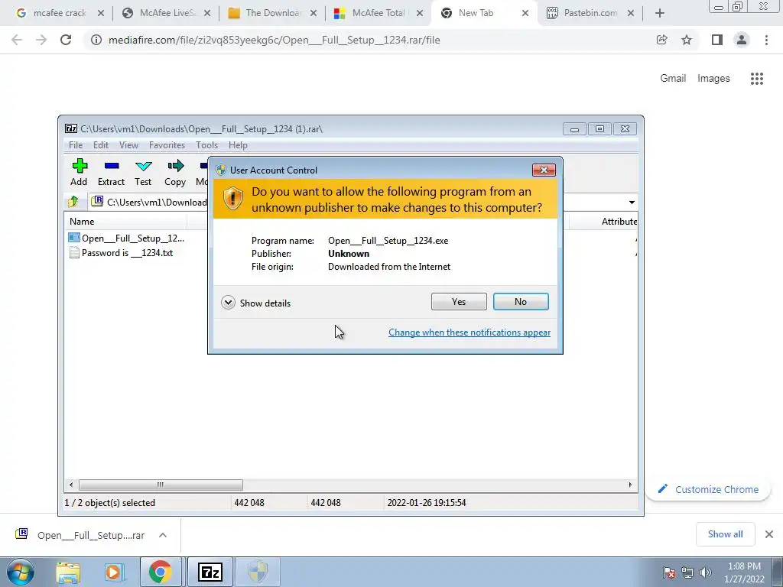Viewport: 783px width, 587px height.
Task: Share this page icon in address bar
Action: click(662, 40)
